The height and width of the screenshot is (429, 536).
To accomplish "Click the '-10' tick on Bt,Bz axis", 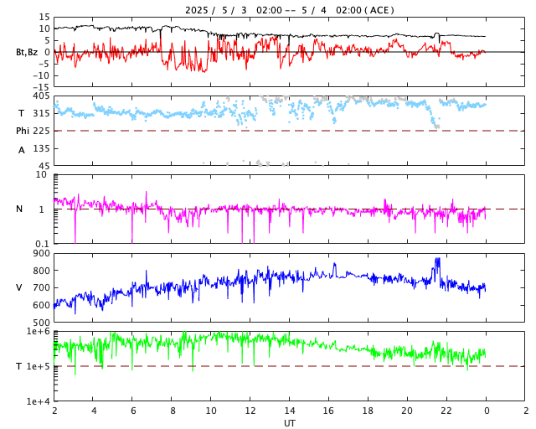I will coord(41,75).
